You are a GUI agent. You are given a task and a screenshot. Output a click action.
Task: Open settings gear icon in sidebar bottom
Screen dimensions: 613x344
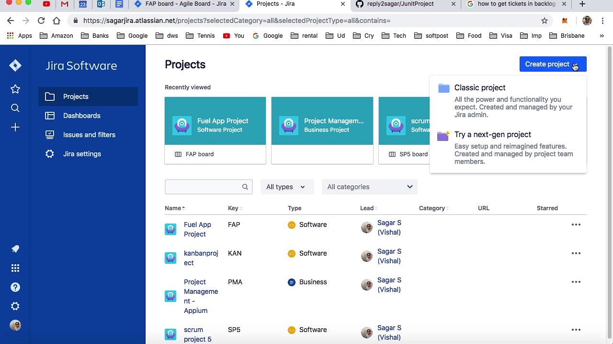point(15,306)
